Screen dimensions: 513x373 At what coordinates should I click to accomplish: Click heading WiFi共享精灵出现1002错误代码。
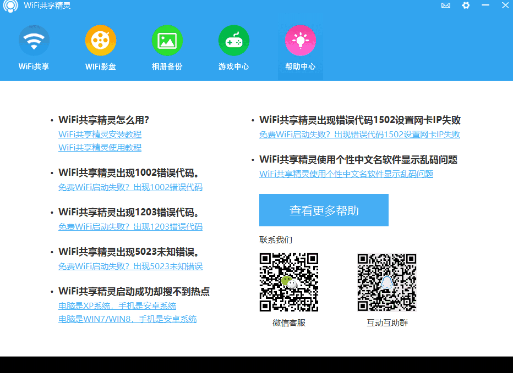[x=129, y=173]
